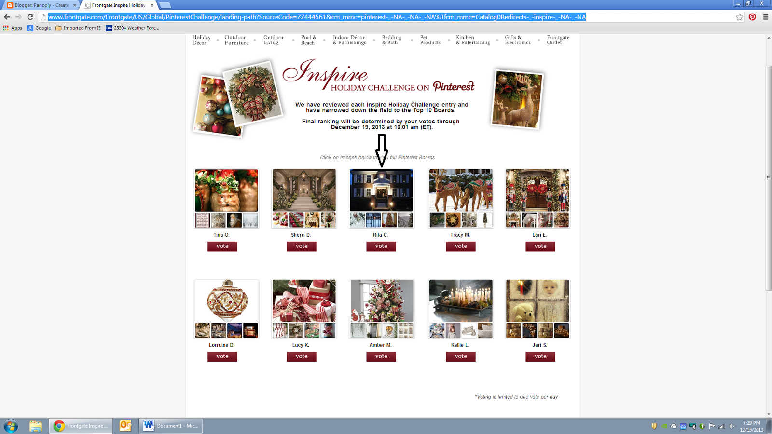Switch to Chrome Frontgate Inspire taskbar button
772x434 pixels.
coord(81,426)
